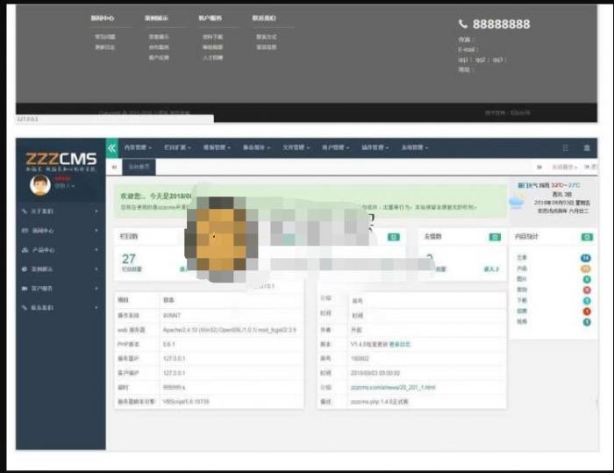The image size is (614, 473).
Task: Collapse sidebar with the double-chevron icon
Action: [111, 148]
